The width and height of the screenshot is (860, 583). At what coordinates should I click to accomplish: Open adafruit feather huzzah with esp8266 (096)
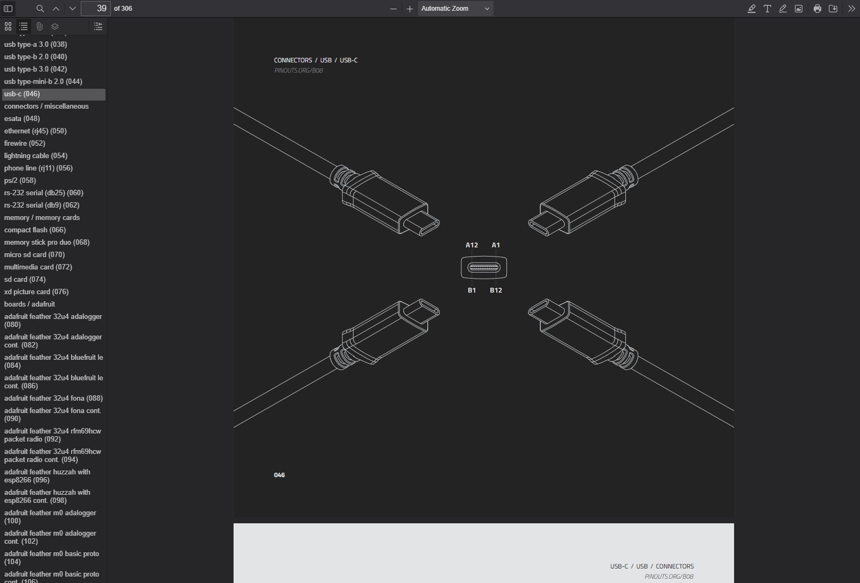47,476
